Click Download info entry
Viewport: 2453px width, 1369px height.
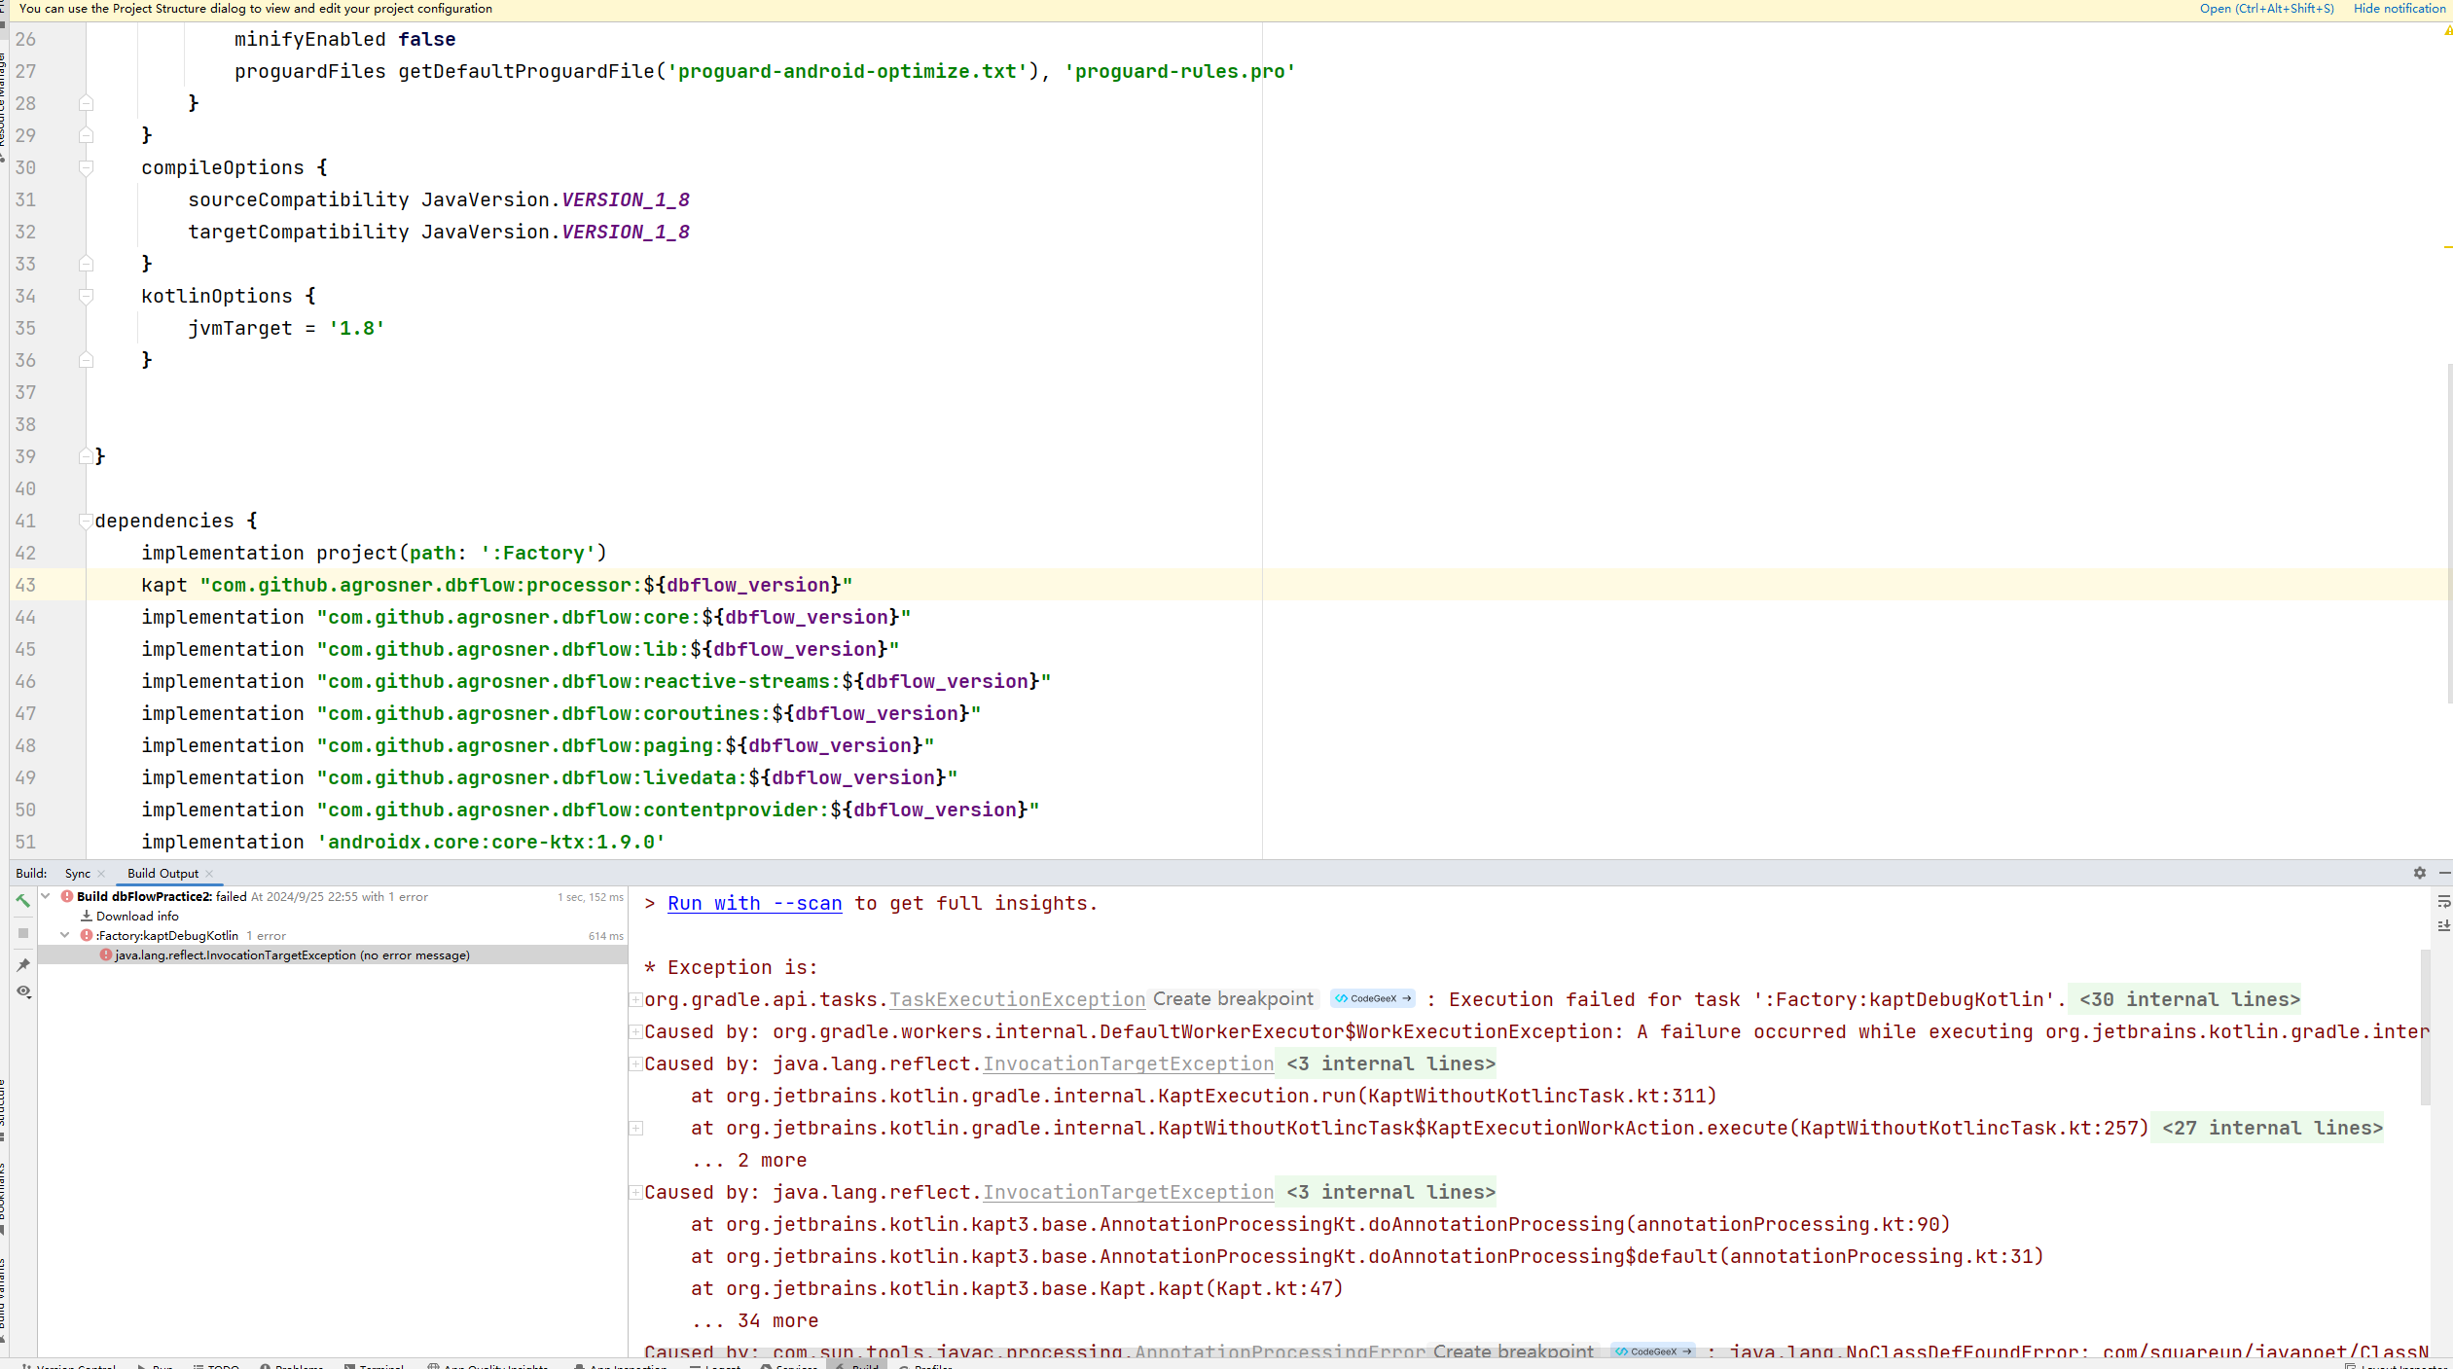click(137, 916)
